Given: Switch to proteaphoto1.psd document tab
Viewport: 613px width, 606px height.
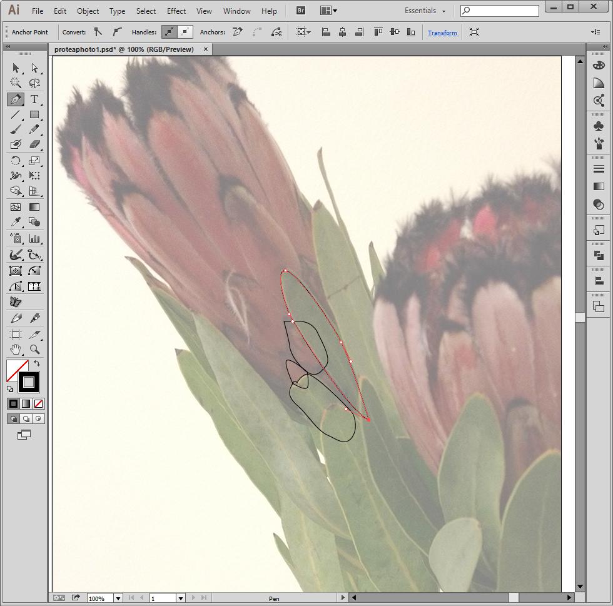Looking at the screenshot, I should point(124,49).
